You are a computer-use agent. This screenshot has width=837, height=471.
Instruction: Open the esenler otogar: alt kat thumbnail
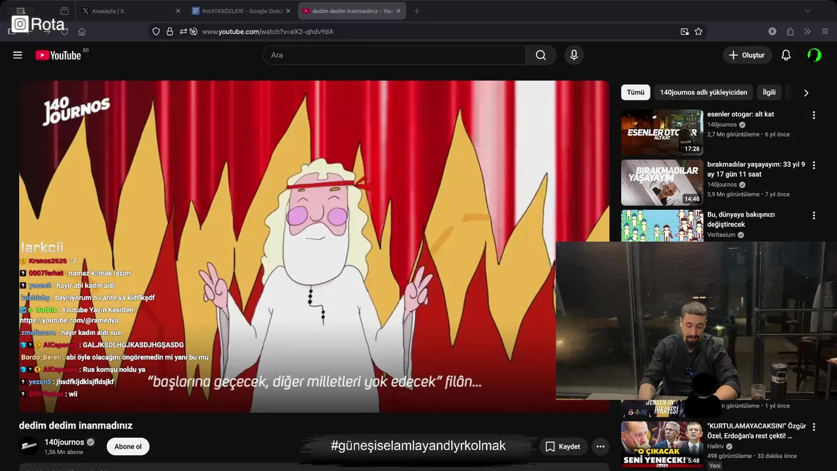click(x=662, y=132)
